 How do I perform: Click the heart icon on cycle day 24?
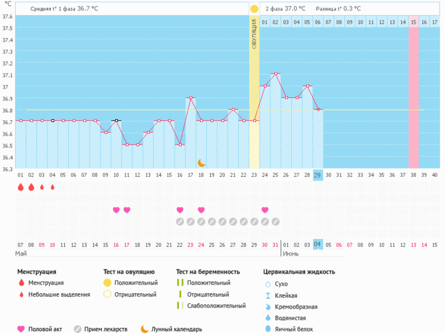[x=265, y=210]
